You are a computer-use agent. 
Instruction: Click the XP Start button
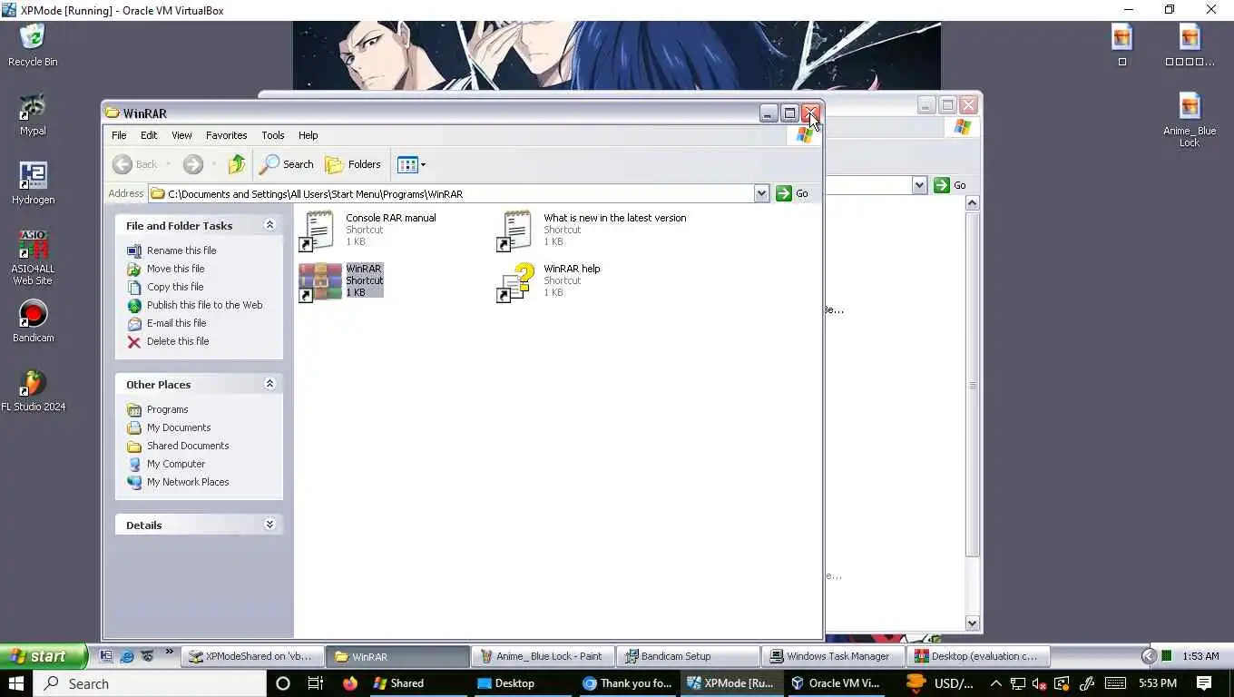[43, 656]
